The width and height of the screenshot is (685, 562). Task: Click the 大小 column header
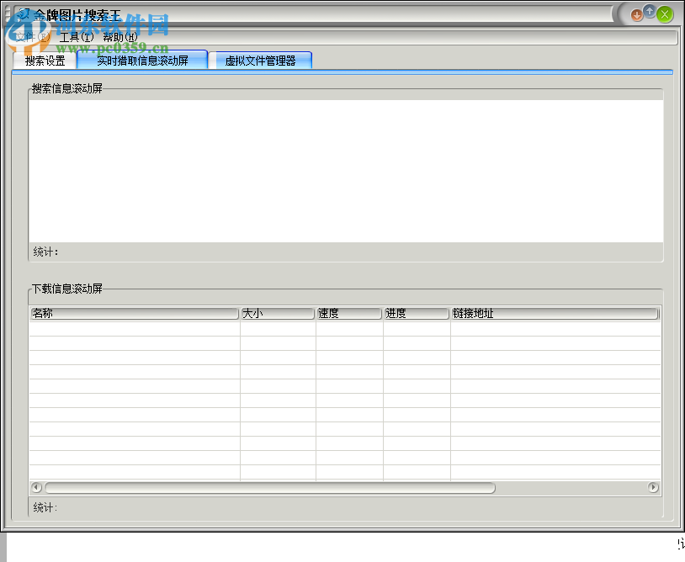pos(277,313)
